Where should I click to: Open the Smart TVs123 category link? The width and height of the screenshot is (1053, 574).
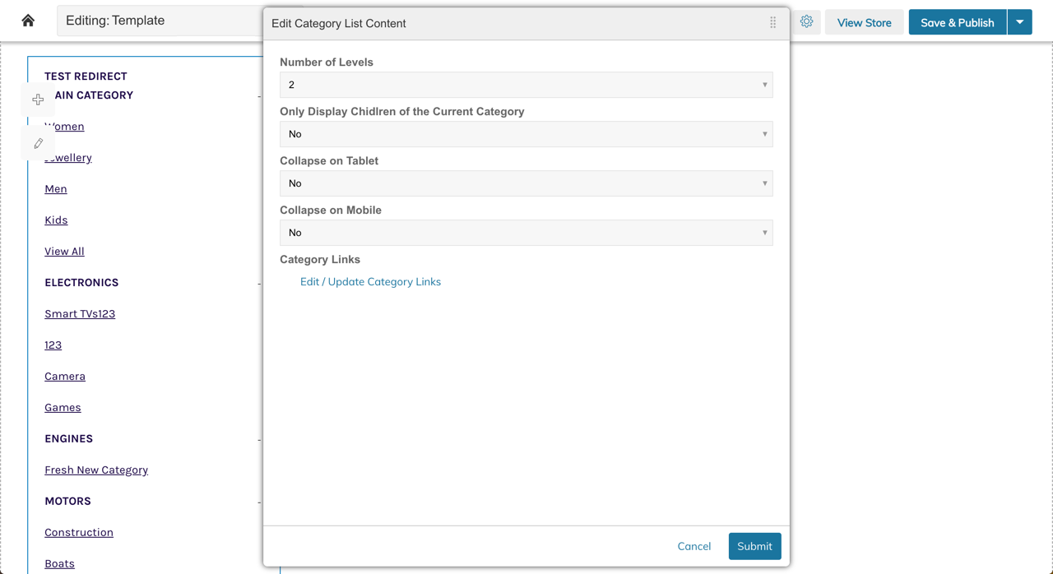point(80,313)
